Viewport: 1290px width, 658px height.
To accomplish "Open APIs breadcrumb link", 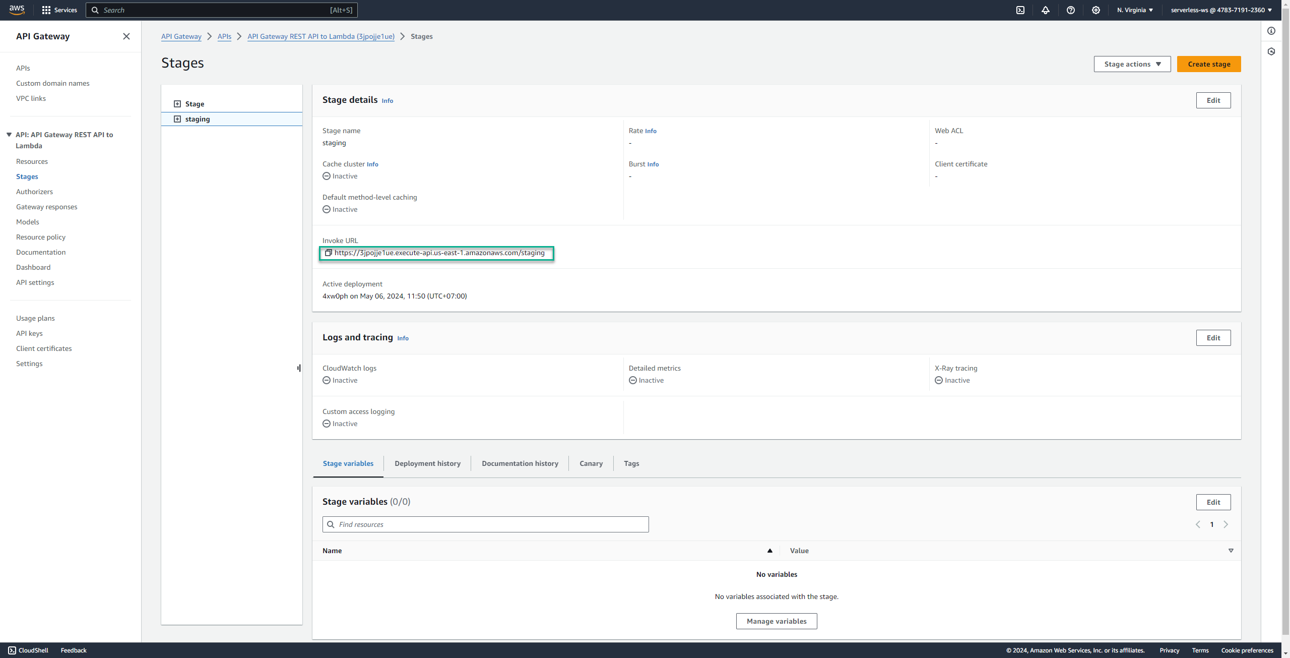I will click(x=224, y=36).
